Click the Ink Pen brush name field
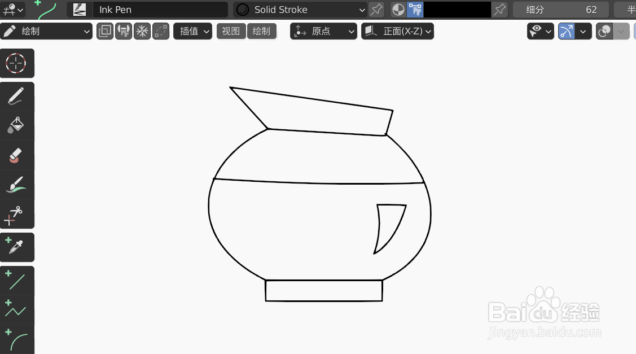Screen dimensions: 636x354 [160, 10]
